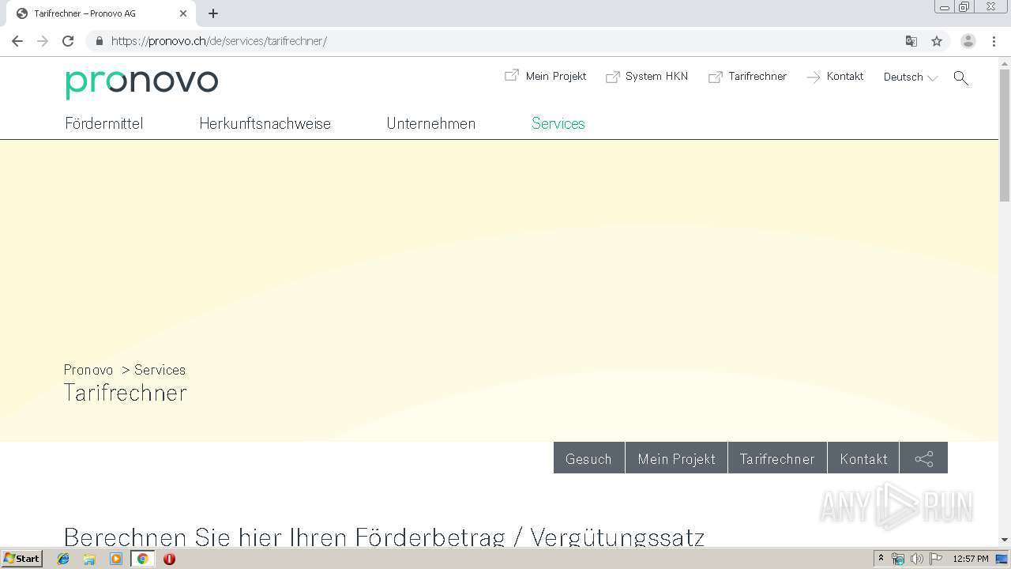Follow Services breadcrumb link
Viewport: 1011px width, 569px height.
click(x=160, y=370)
